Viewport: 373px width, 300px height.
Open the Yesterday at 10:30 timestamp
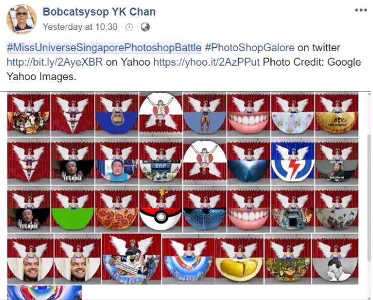(x=80, y=27)
